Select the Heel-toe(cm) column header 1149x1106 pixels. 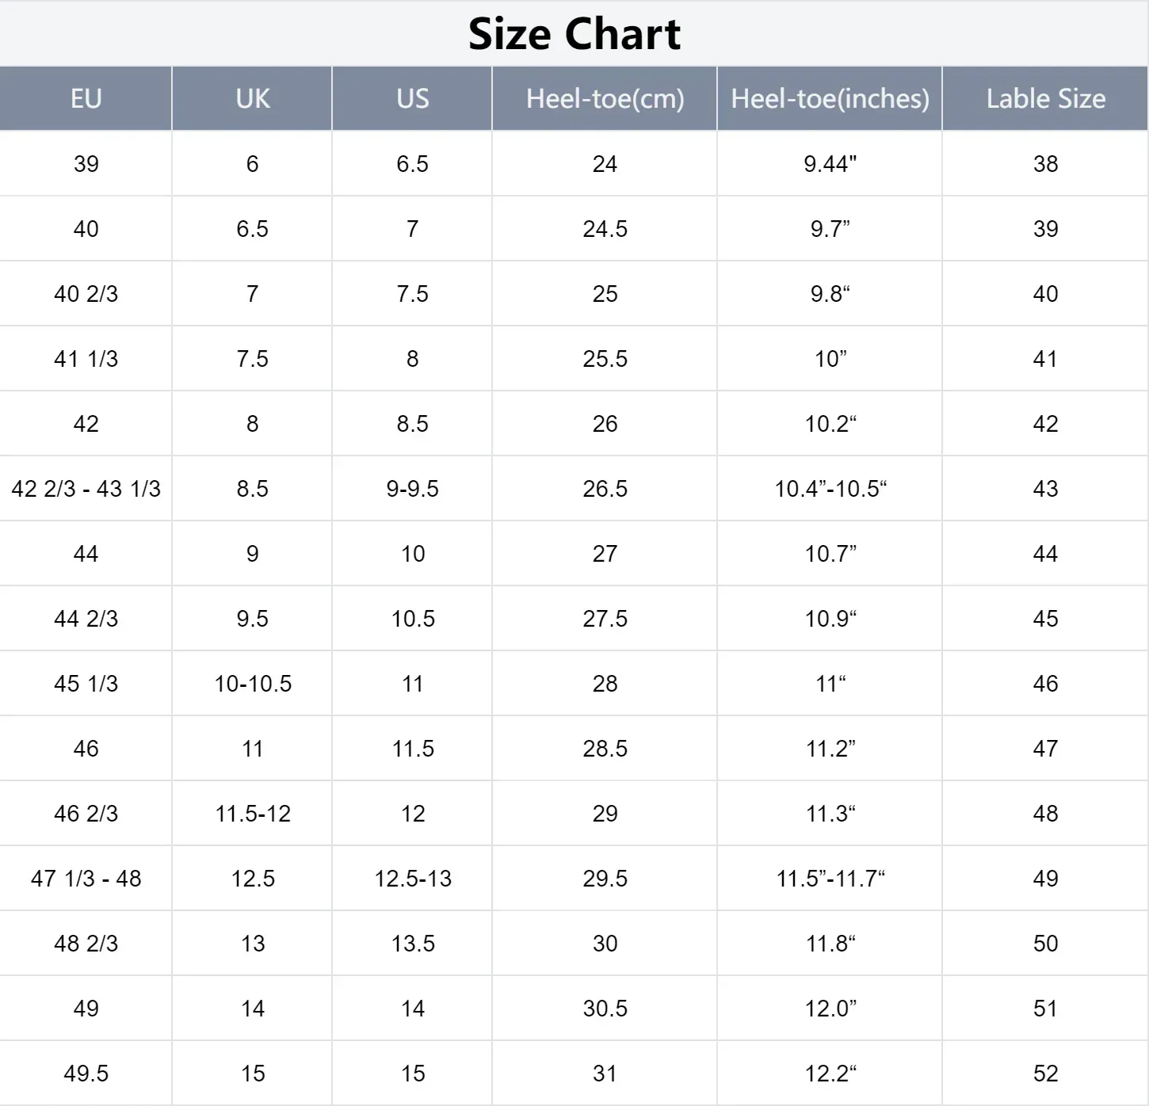click(x=605, y=98)
